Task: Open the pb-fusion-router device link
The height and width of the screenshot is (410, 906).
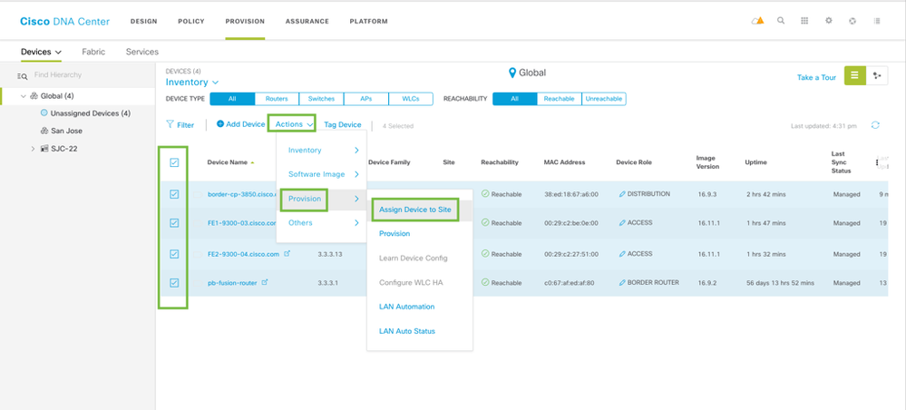Action: tap(232, 283)
